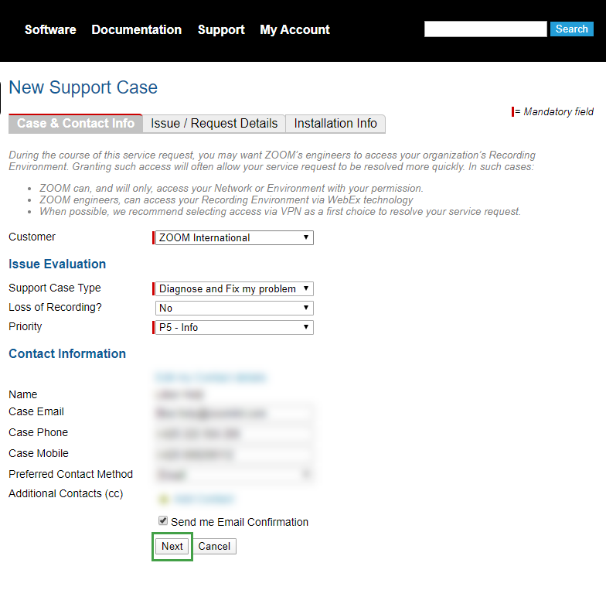Select the Case & Contact Info tab
The height and width of the screenshot is (590, 606).
tap(76, 124)
